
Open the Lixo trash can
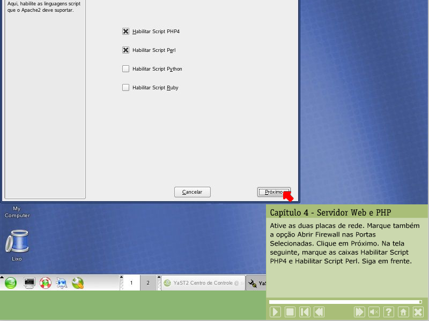click(17, 242)
